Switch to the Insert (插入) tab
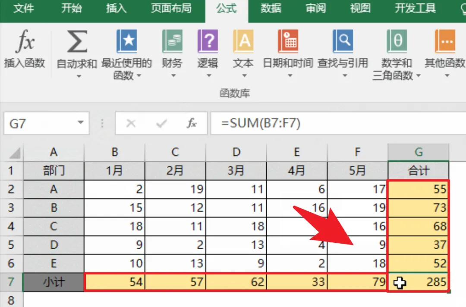 tap(116, 8)
